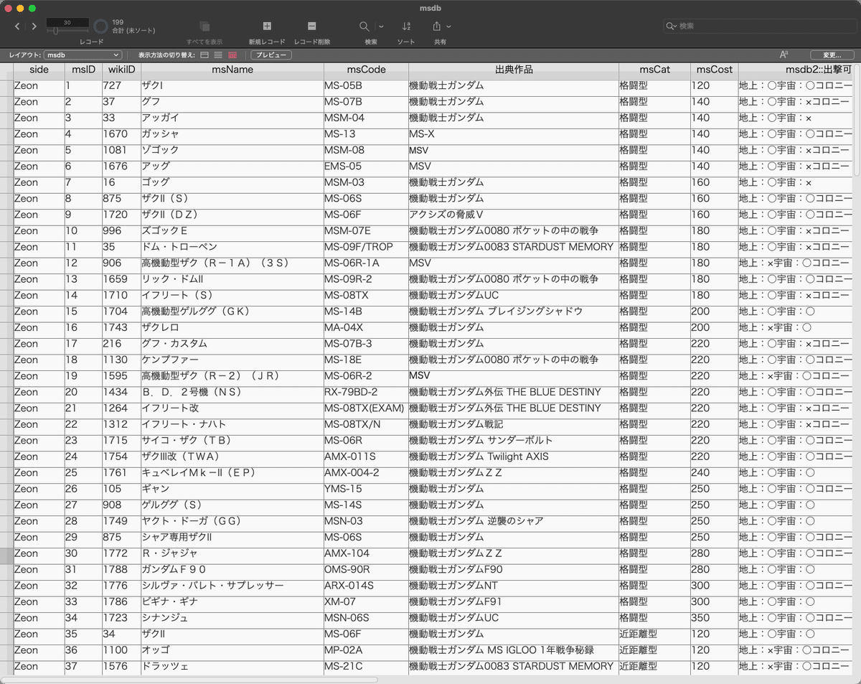Click the msName column header
The height and width of the screenshot is (684, 861).
coord(232,70)
